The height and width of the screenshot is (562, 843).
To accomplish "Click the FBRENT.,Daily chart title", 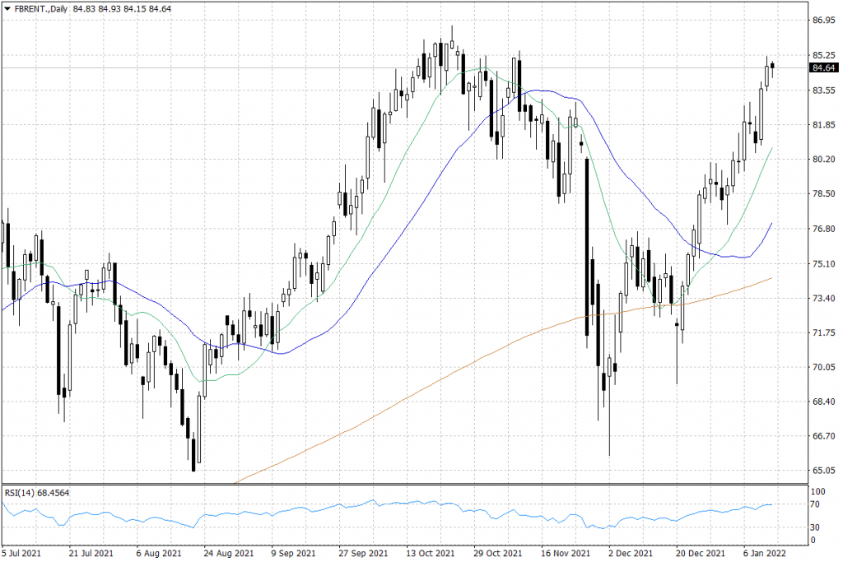I will (40, 7).
